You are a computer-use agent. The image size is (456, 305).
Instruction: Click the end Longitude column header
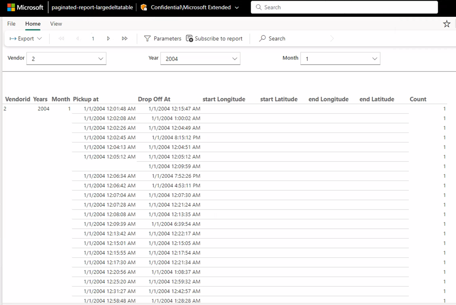328,99
